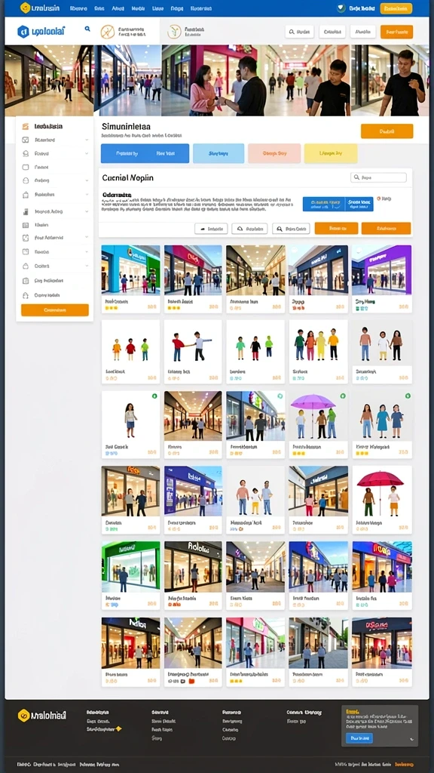Switch to the wide dark blue tab
The height and width of the screenshot is (773, 434).
pos(145,154)
